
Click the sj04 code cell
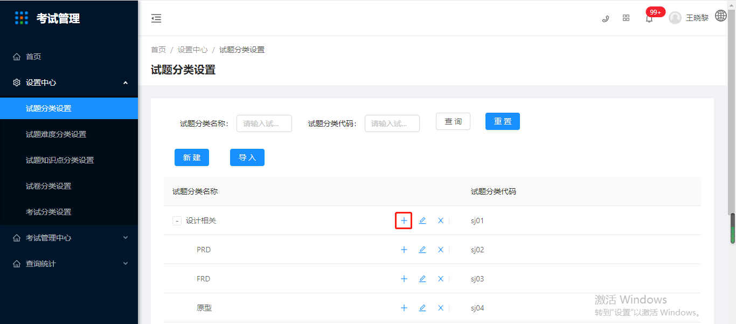click(477, 308)
